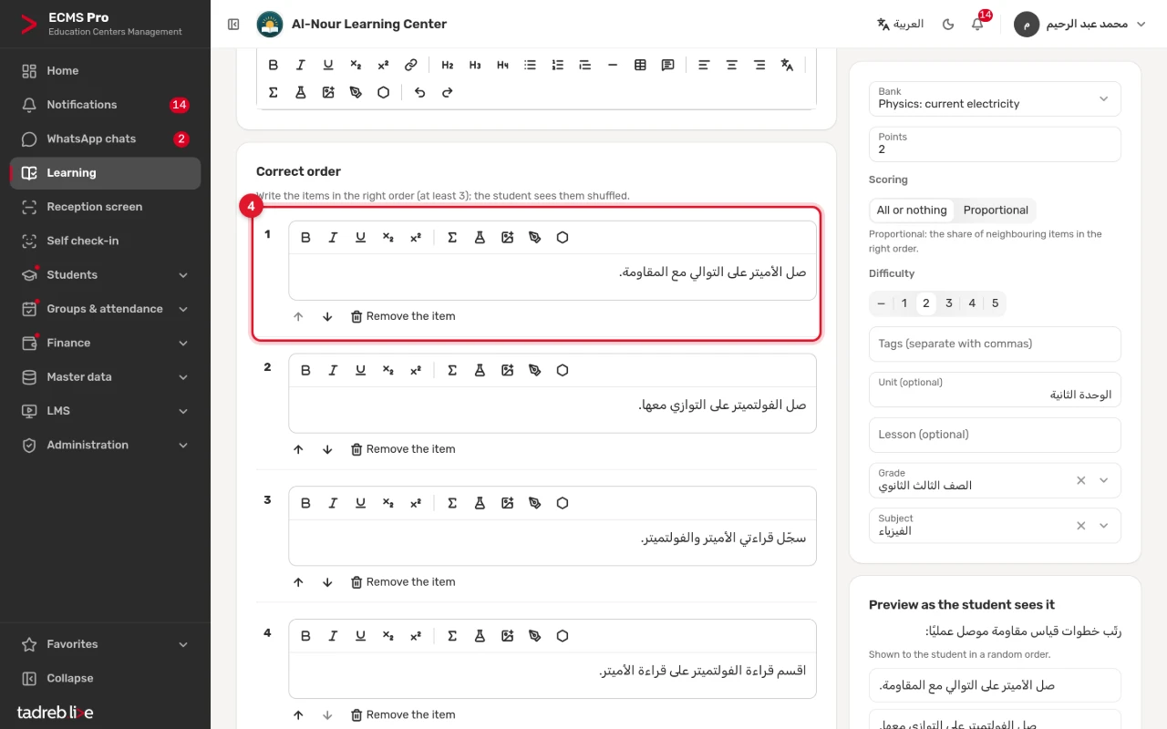Viewport: 1167px width, 729px height.
Task: Insert image in item 3 toolbar
Action: 507,503
